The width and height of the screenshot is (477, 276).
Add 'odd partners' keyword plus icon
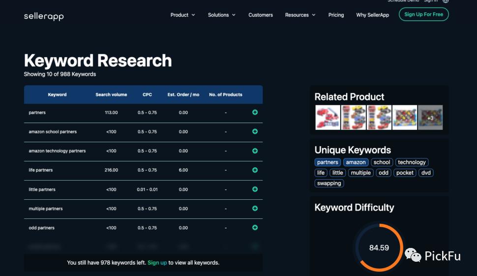pyautogui.click(x=255, y=228)
